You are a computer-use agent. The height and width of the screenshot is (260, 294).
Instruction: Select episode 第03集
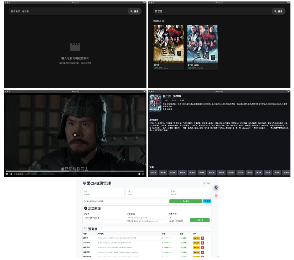point(172,173)
